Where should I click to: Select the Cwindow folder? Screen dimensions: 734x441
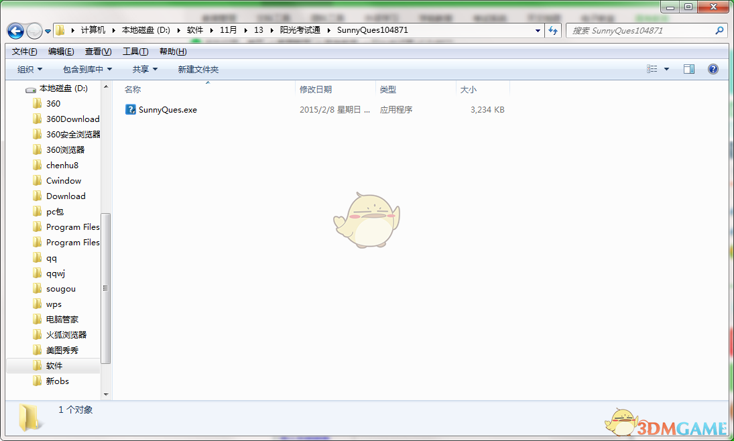click(64, 181)
